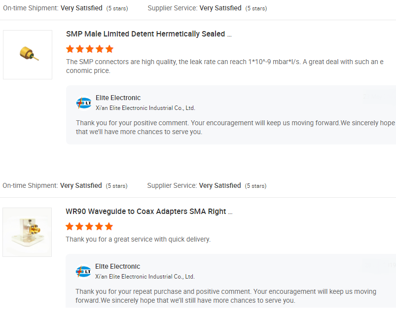Click the first star under the SMP Male title

point(70,49)
